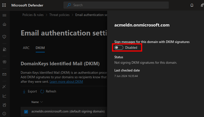This screenshot has height=117, width=204.
Task: Navigate to Policies & rules breadcrumb
Action: pos(33,15)
